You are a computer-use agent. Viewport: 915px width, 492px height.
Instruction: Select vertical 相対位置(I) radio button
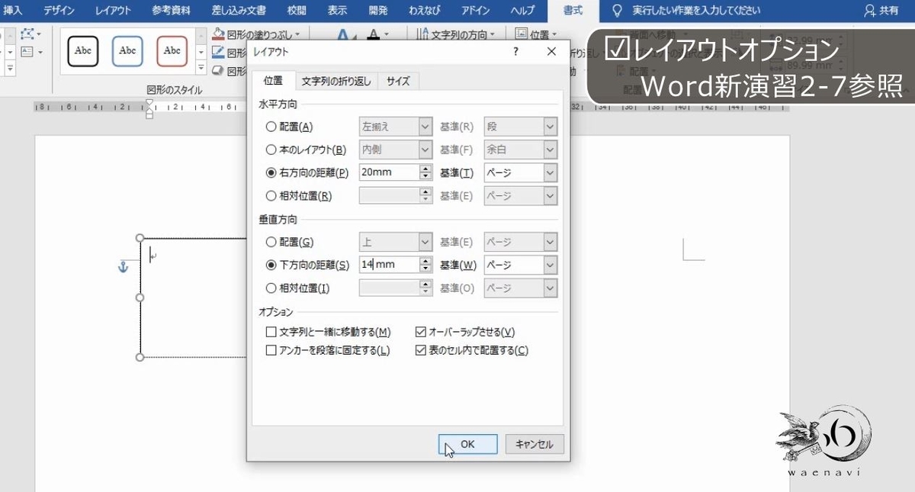pos(271,288)
